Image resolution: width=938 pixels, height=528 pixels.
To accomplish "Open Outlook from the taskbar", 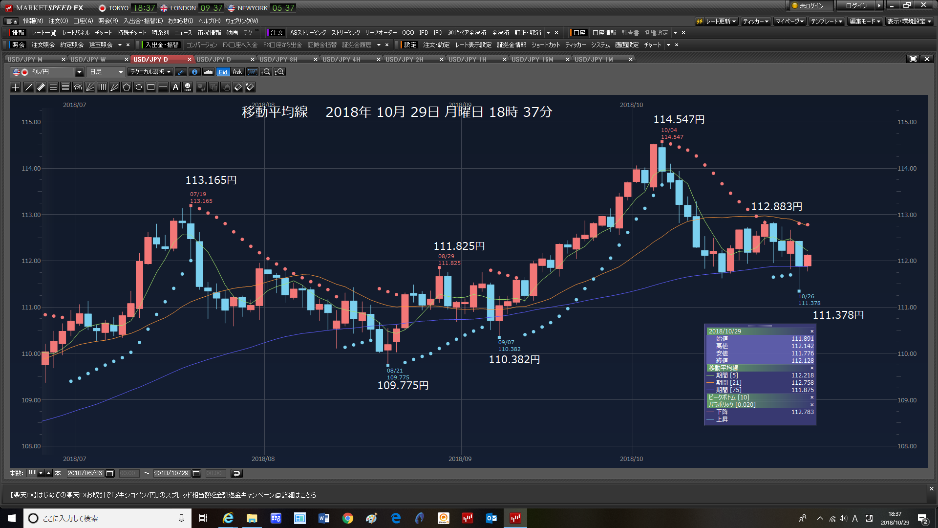I will [x=491, y=518].
